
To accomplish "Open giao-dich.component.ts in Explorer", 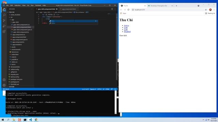I will [21, 32].
